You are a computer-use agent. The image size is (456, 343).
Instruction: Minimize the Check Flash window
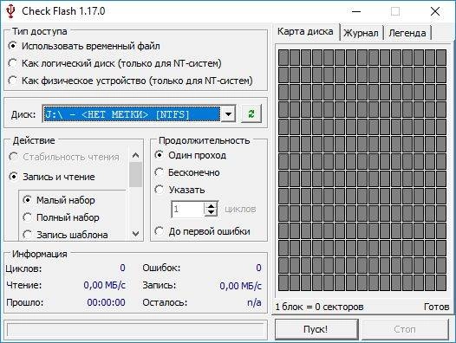(x=356, y=11)
